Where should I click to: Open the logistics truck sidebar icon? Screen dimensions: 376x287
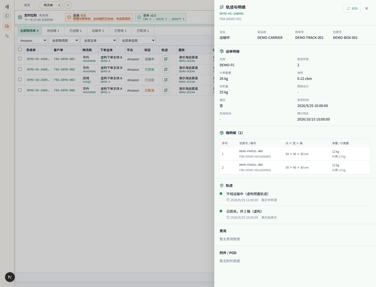click(7, 26)
